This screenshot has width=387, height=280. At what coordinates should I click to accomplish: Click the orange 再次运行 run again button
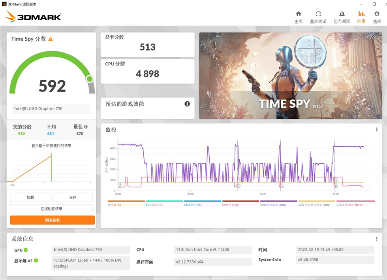click(52, 220)
